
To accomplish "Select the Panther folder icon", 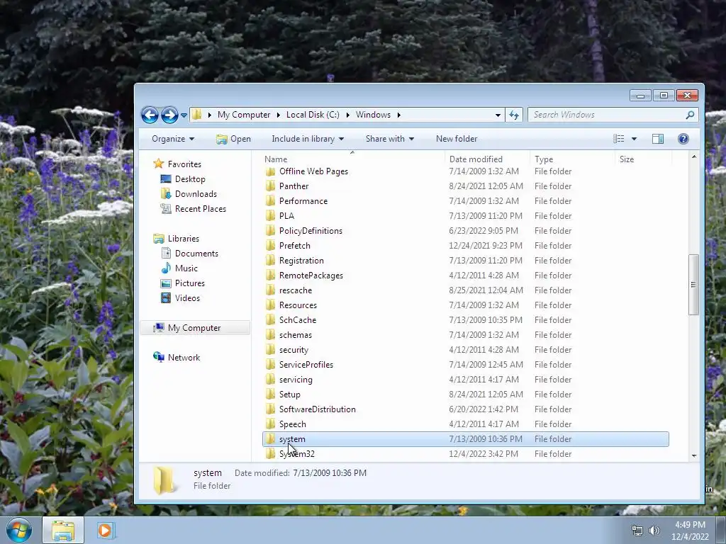I will (x=270, y=186).
